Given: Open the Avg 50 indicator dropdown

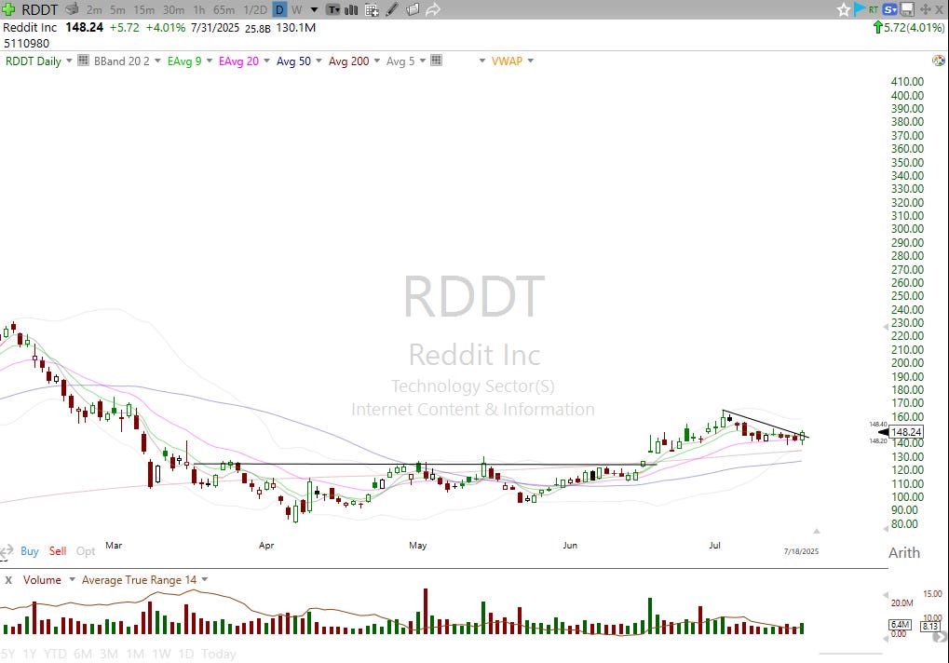Looking at the screenshot, I should (x=319, y=61).
